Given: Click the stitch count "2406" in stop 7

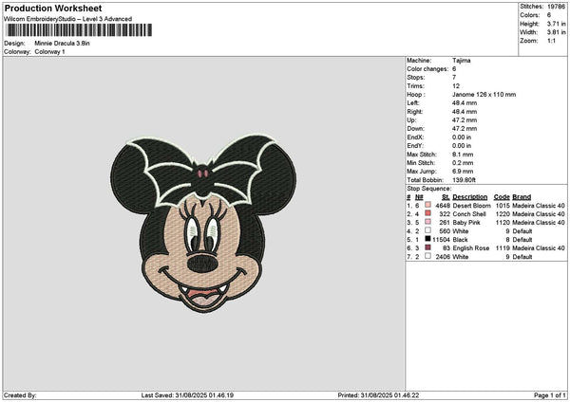Looking at the screenshot, I should [443, 257].
